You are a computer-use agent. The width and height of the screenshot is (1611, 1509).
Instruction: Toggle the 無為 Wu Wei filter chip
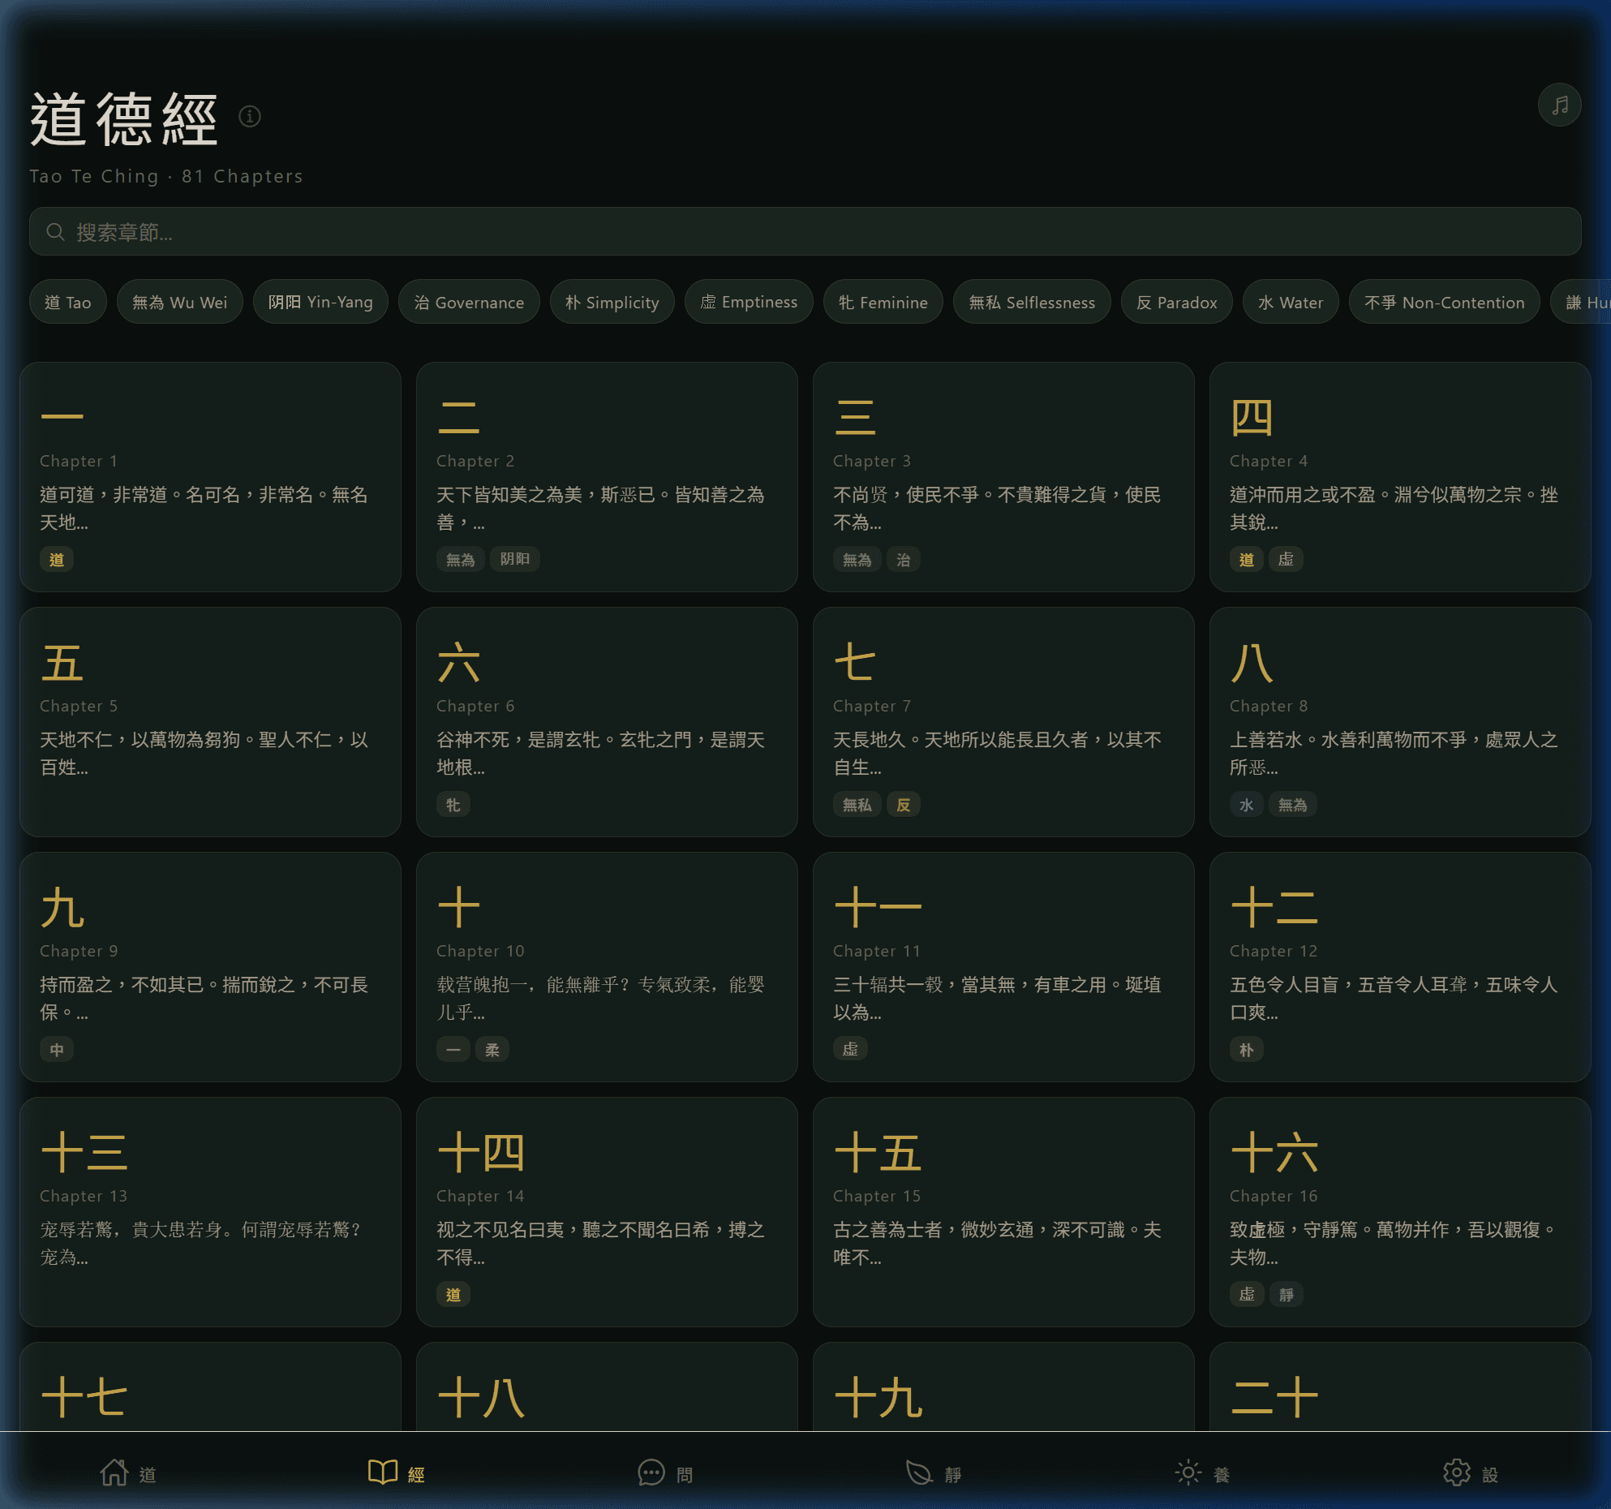180,302
